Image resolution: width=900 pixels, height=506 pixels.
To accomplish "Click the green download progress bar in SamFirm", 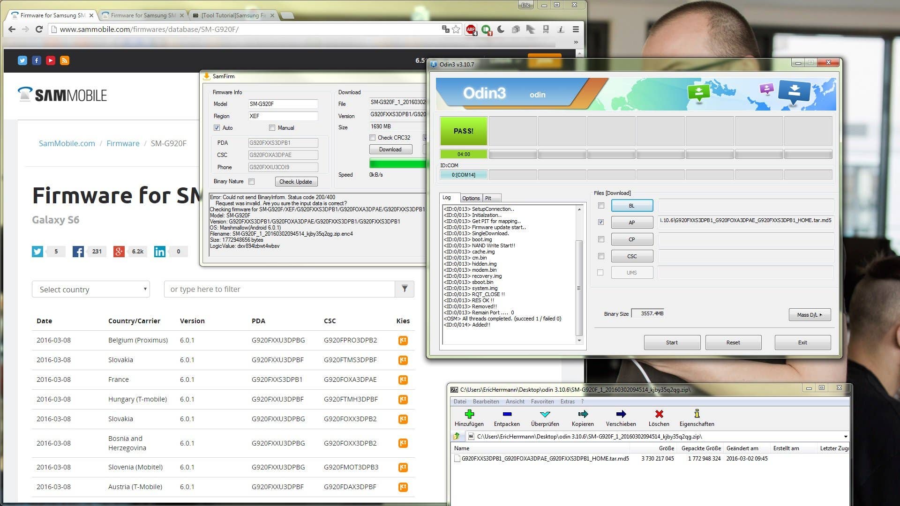I will pyautogui.click(x=396, y=164).
